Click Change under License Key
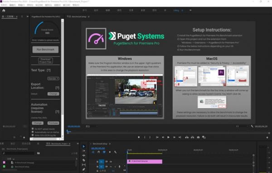The image size is (272, 173). pyautogui.click(x=38, y=123)
